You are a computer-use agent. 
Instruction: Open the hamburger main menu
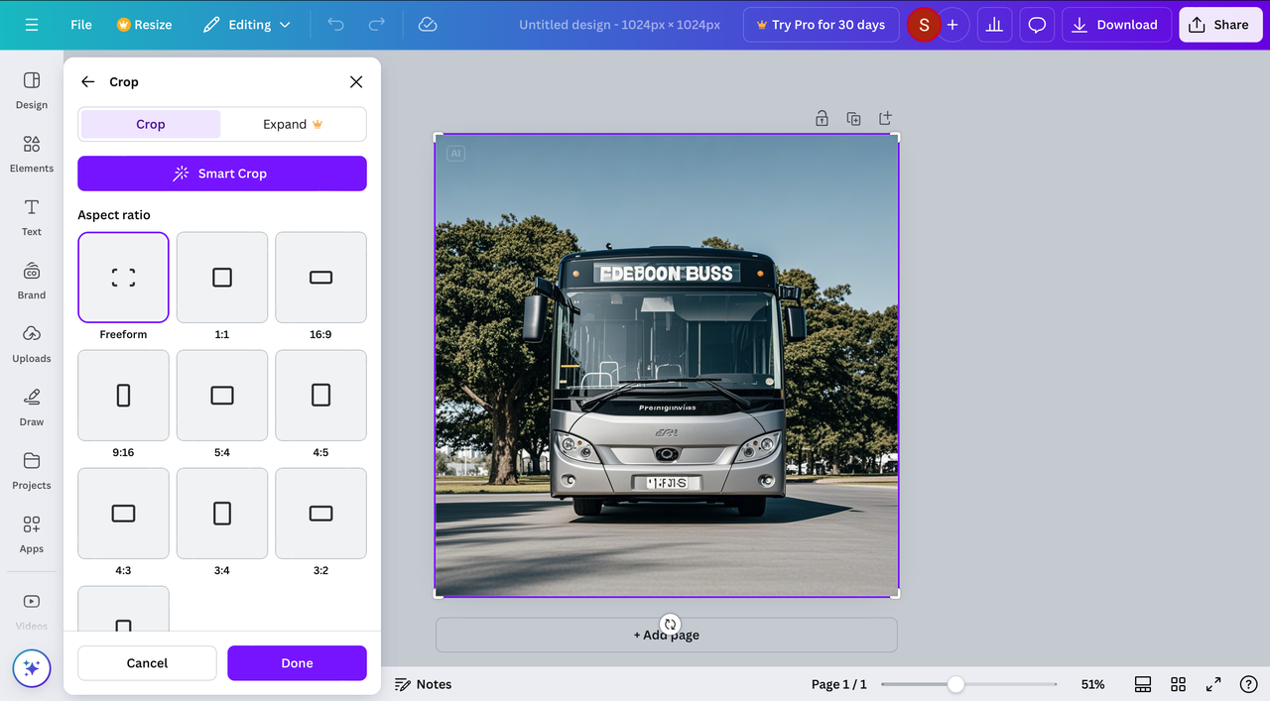32,25
